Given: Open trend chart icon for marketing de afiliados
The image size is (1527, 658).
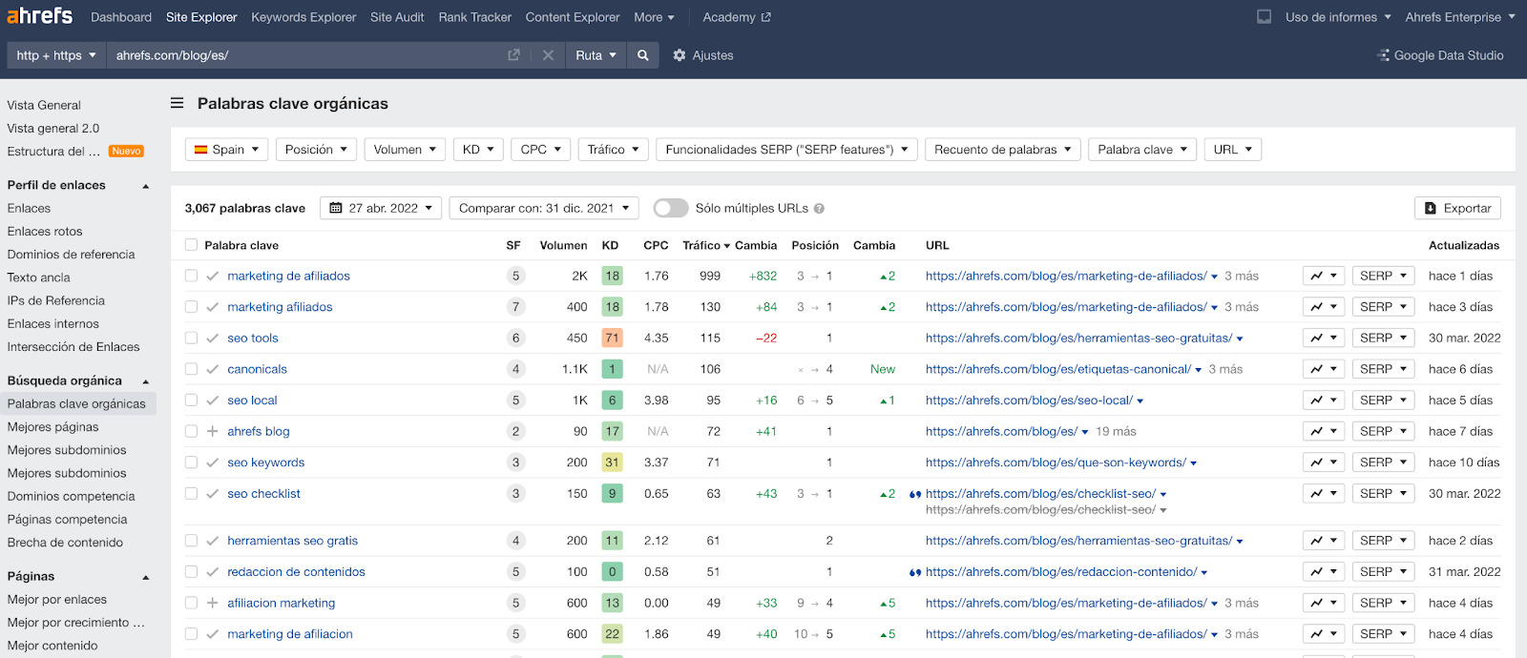Looking at the screenshot, I should [x=1323, y=276].
